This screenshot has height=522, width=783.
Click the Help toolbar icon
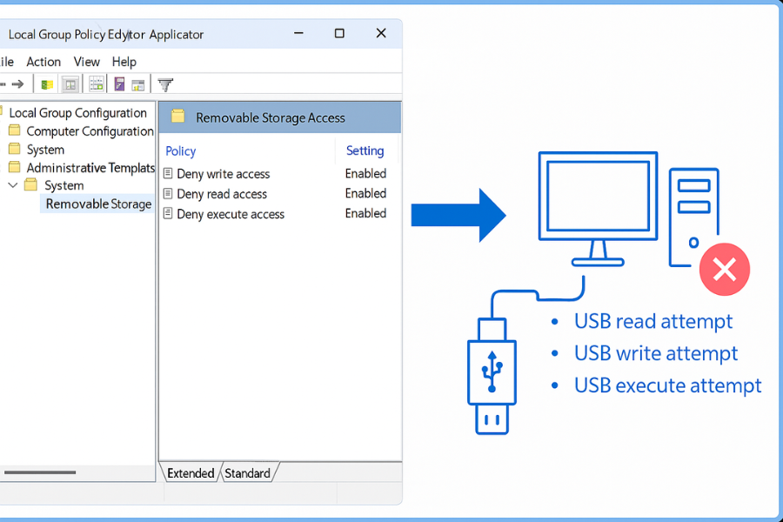pyautogui.click(x=118, y=84)
